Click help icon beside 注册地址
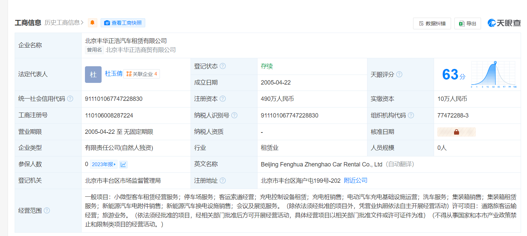Screen dimensions: 527x236 click(223, 180)
